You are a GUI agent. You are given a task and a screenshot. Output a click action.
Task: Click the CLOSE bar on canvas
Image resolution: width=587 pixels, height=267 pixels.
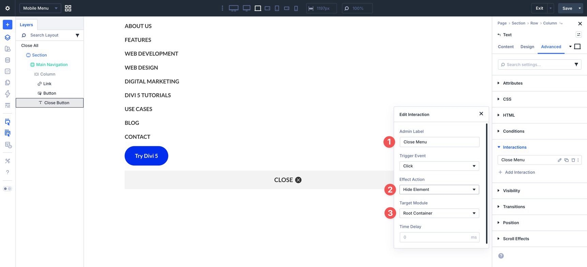pyautogui.click(x=259, y=180)
